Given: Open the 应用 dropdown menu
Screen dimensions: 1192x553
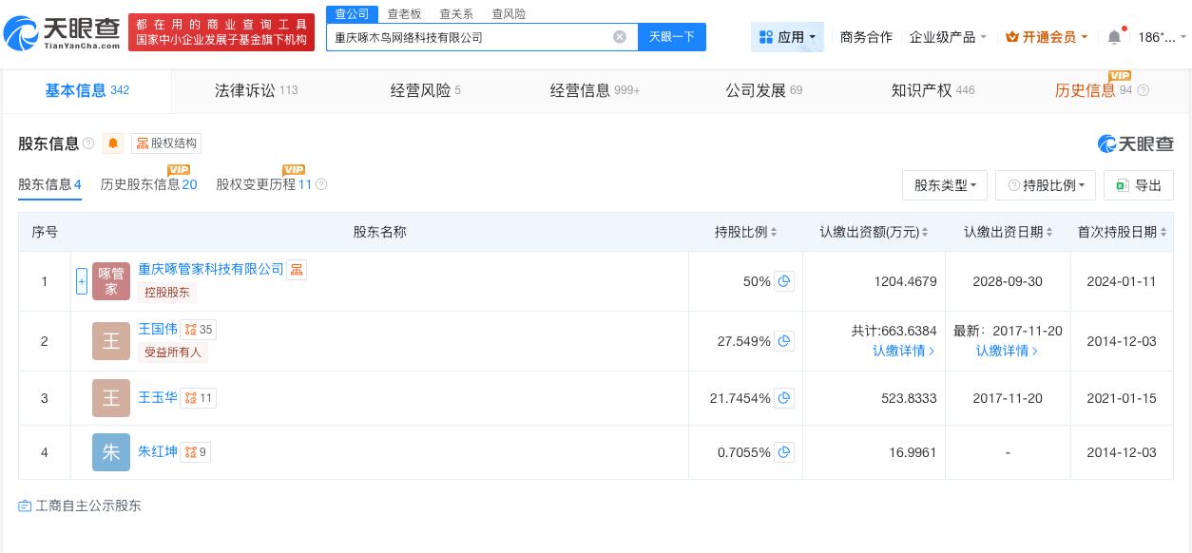Looking at the screenshot, I should click(x=788, y=37).
